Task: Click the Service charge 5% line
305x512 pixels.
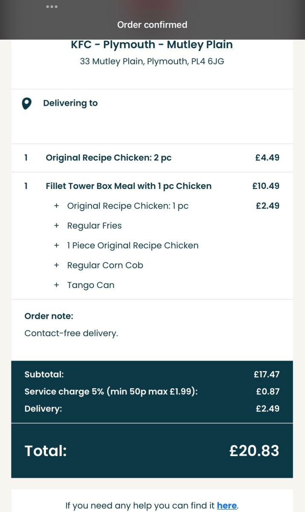Action: pyautogui.click(x=111, y=392)
